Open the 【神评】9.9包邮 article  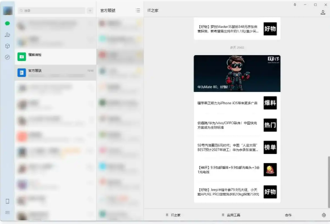[237, 169]
